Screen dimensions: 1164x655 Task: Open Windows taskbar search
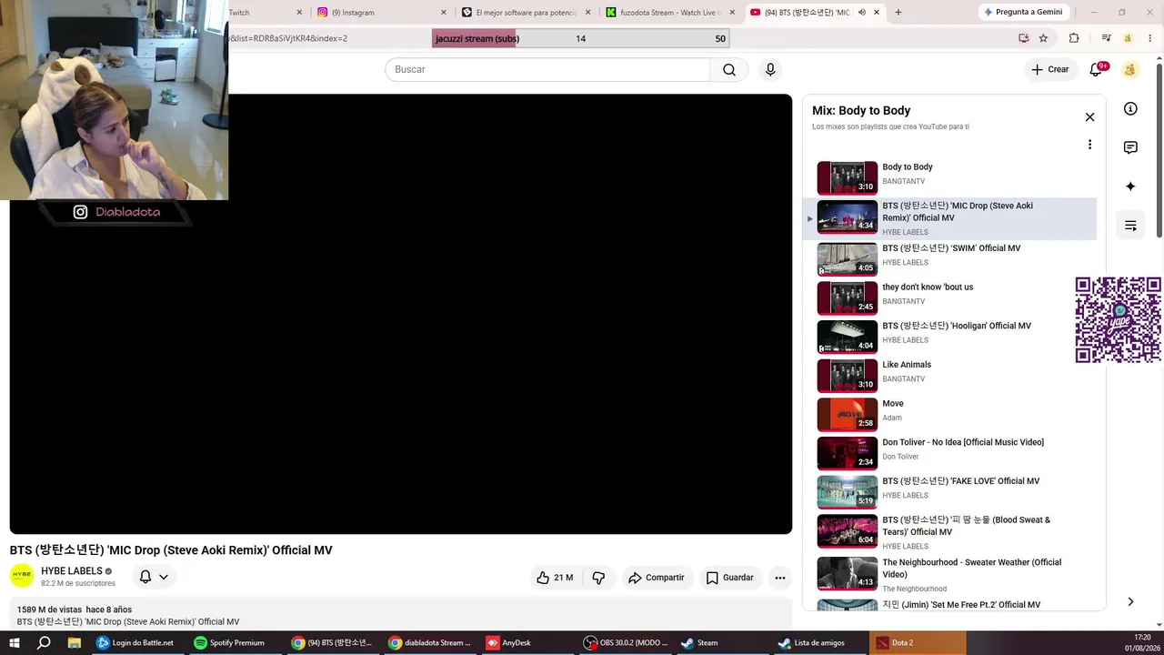click(44, 643)
